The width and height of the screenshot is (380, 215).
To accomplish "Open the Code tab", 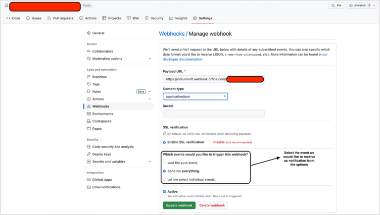I will pos(13,18).
